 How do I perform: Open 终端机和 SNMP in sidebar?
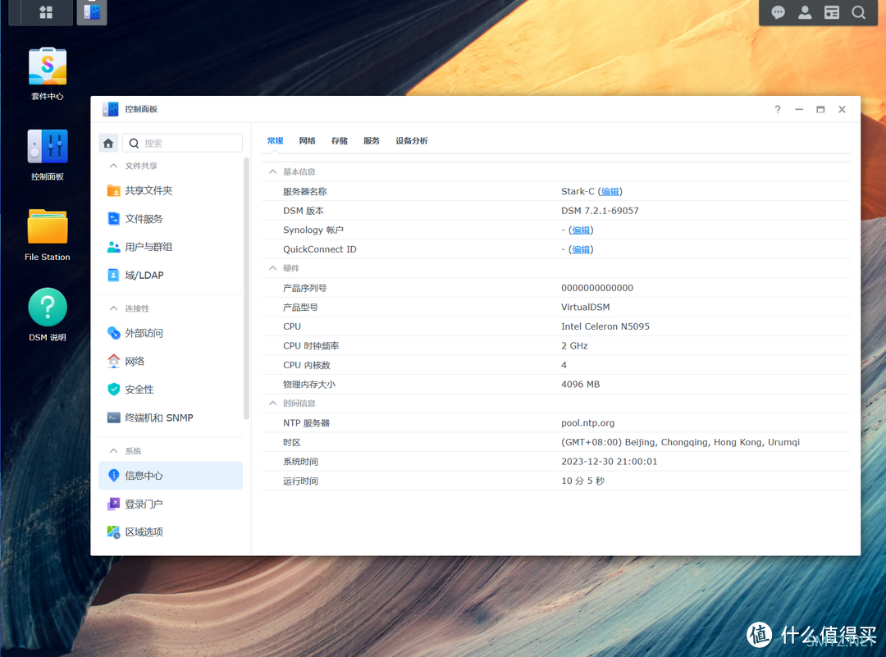coord(171,418)
